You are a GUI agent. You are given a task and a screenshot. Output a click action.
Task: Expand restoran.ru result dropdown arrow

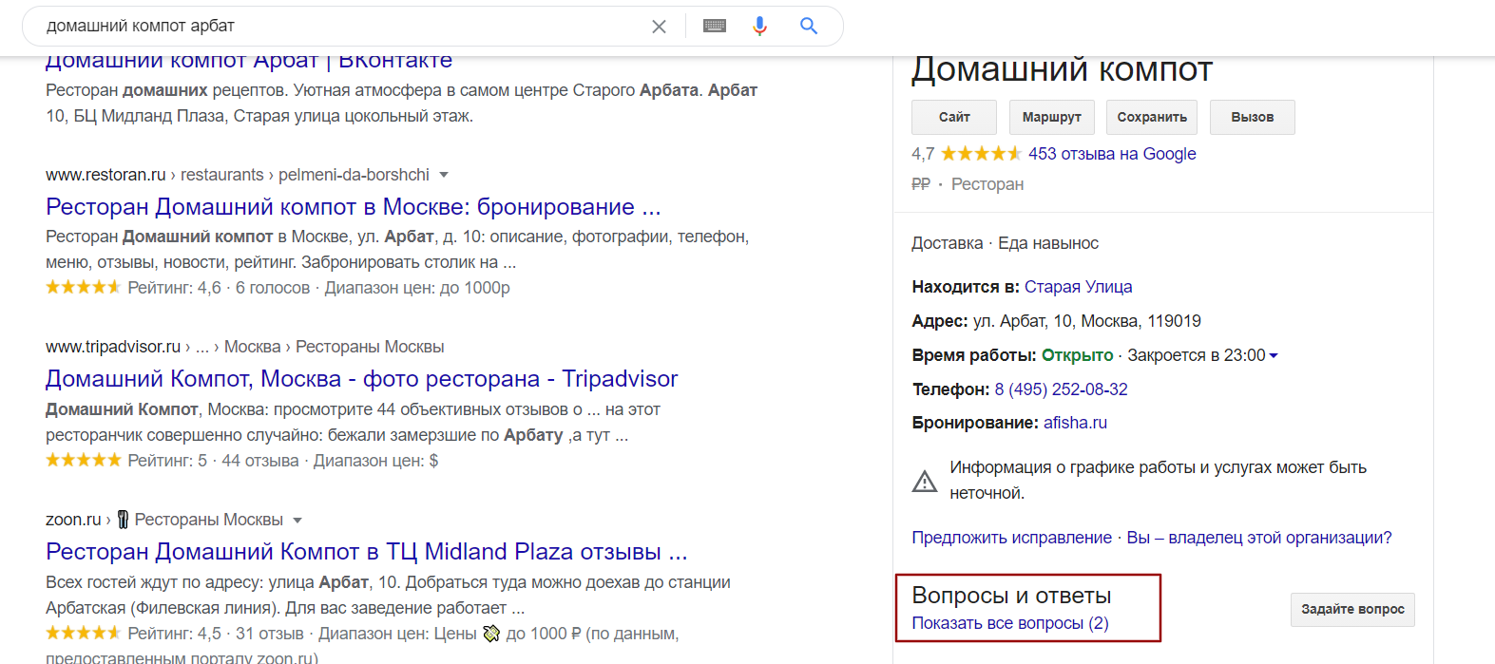(x=444, y=175)
